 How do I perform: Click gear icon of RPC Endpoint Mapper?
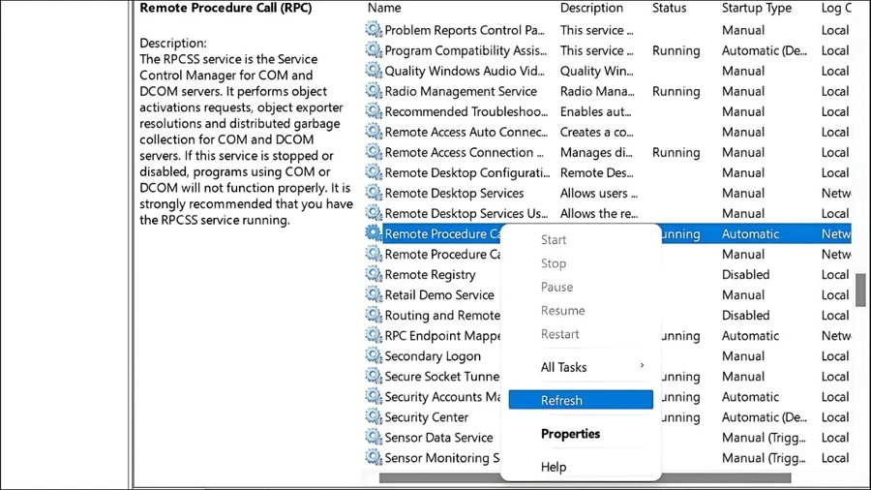pyautogui.click(x=374, y=335)
